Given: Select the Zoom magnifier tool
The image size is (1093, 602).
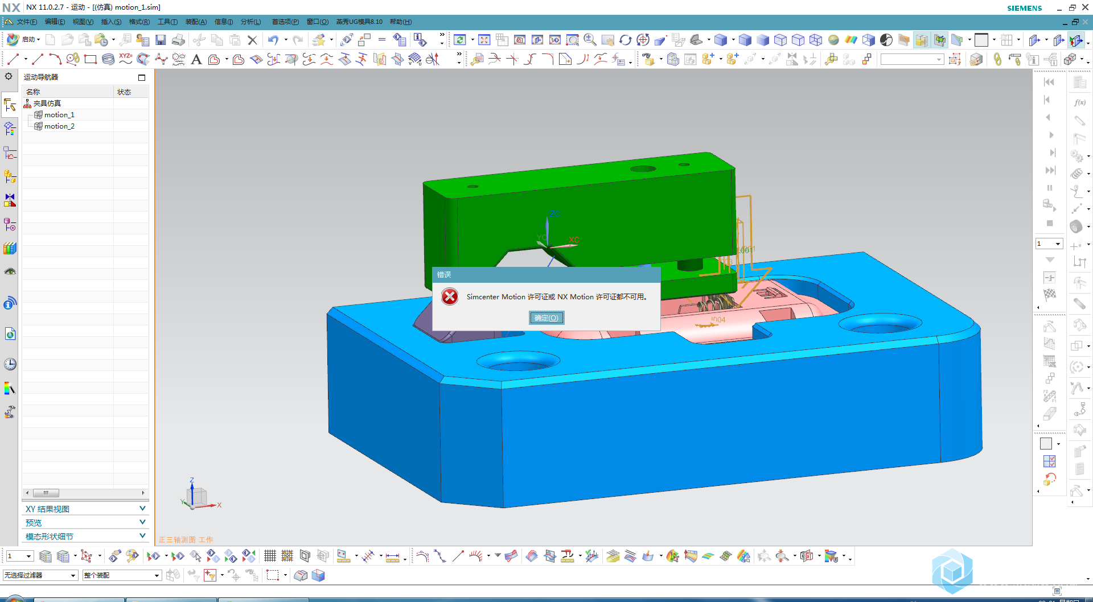Looking at the screenshot, I should 590,40.
